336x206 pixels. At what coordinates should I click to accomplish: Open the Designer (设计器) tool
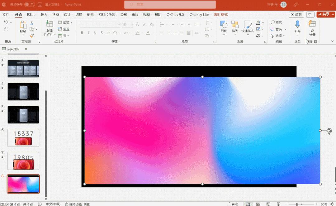point(312,28)
